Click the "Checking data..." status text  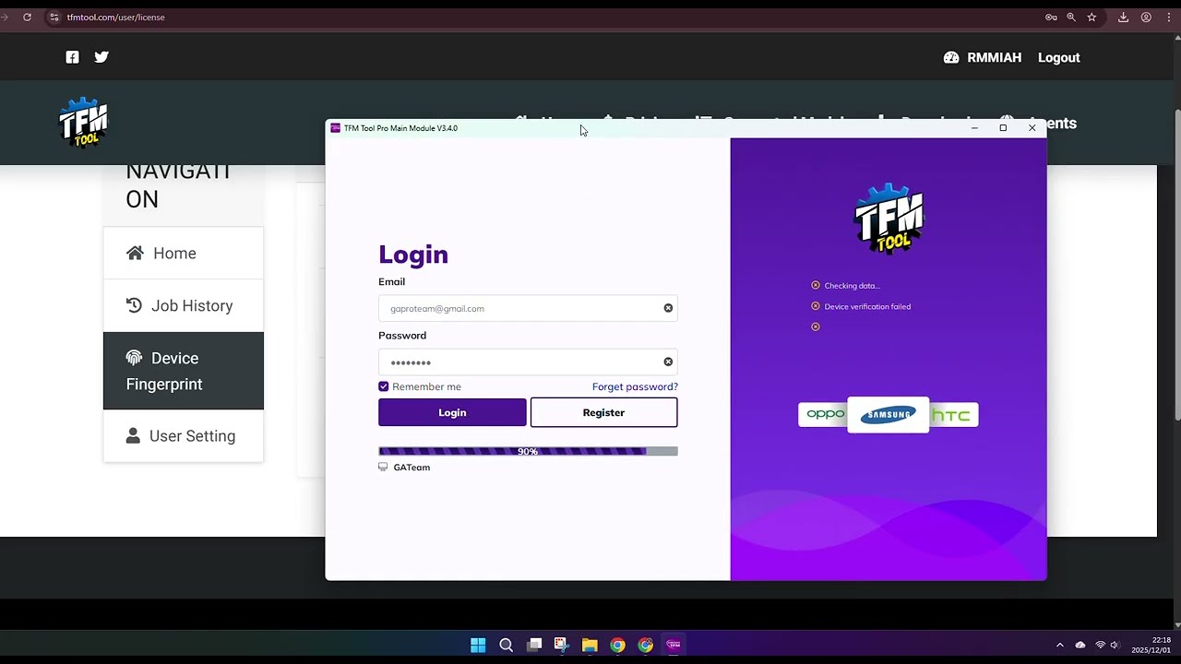pyautogui.click(x=852, y=286)
